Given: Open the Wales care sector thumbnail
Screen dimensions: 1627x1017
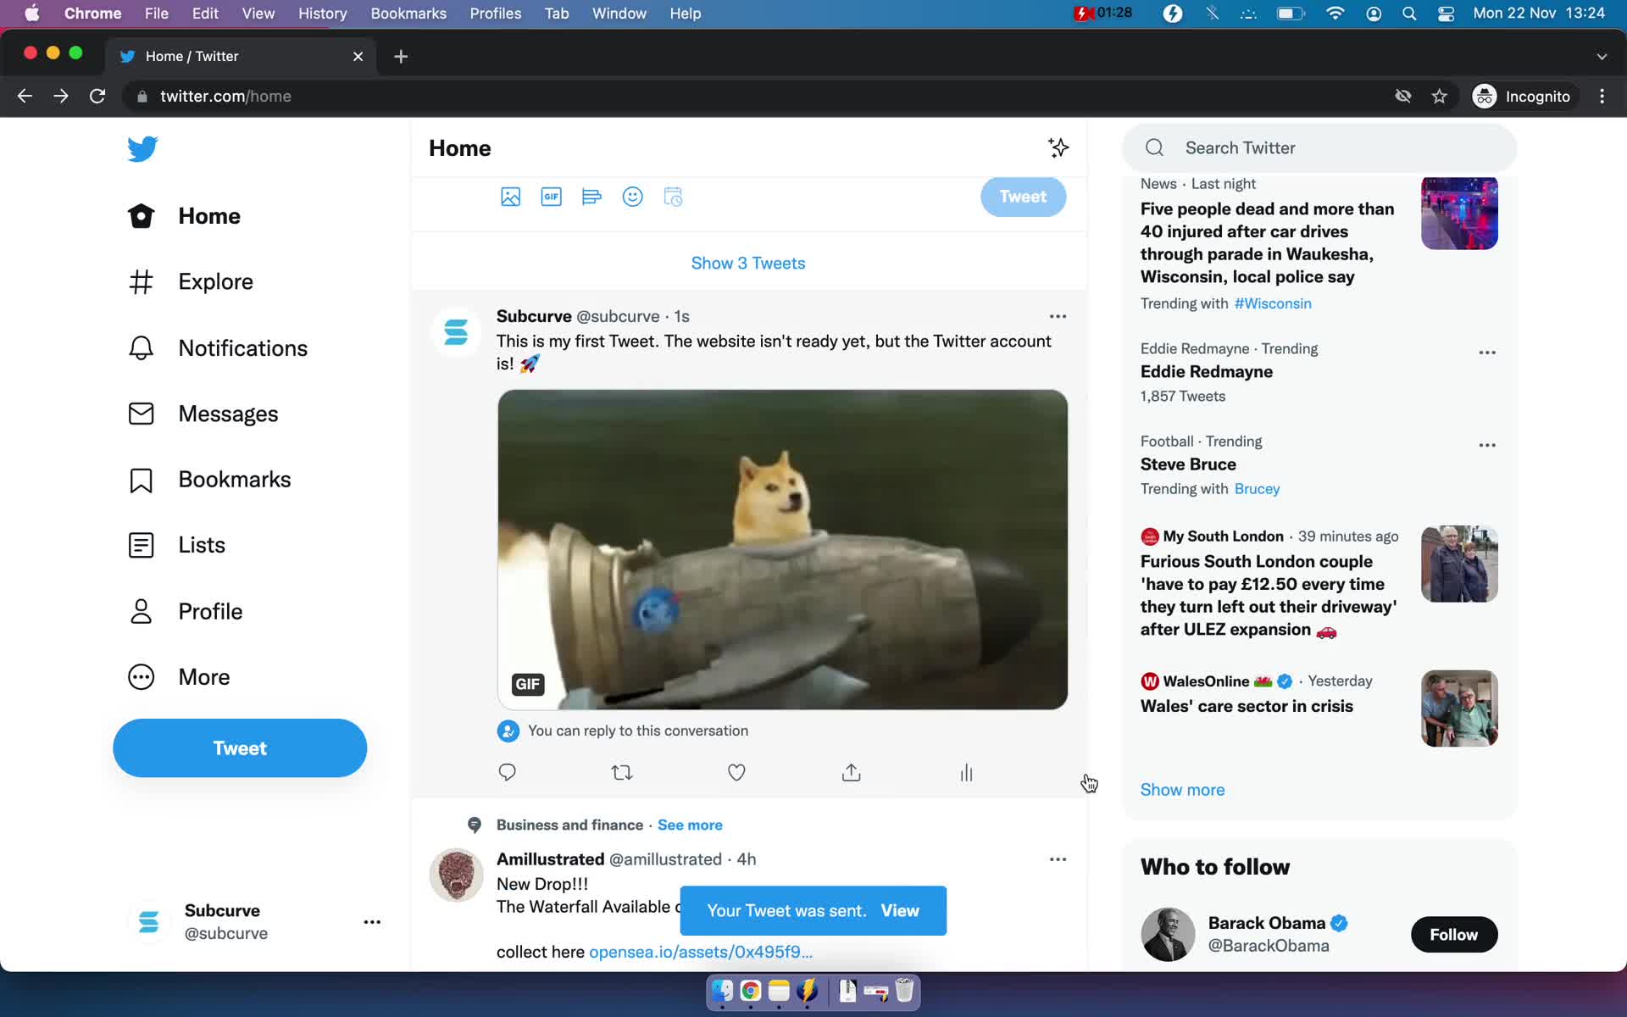Looking at the screenshot, I should [1459, 709].
